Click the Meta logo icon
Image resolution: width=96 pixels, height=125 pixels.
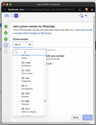[7, 16]
